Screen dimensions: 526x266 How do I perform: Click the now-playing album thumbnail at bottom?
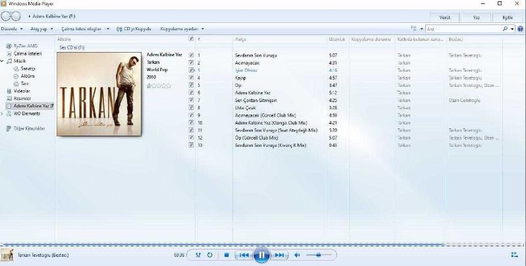click(7, 255)
